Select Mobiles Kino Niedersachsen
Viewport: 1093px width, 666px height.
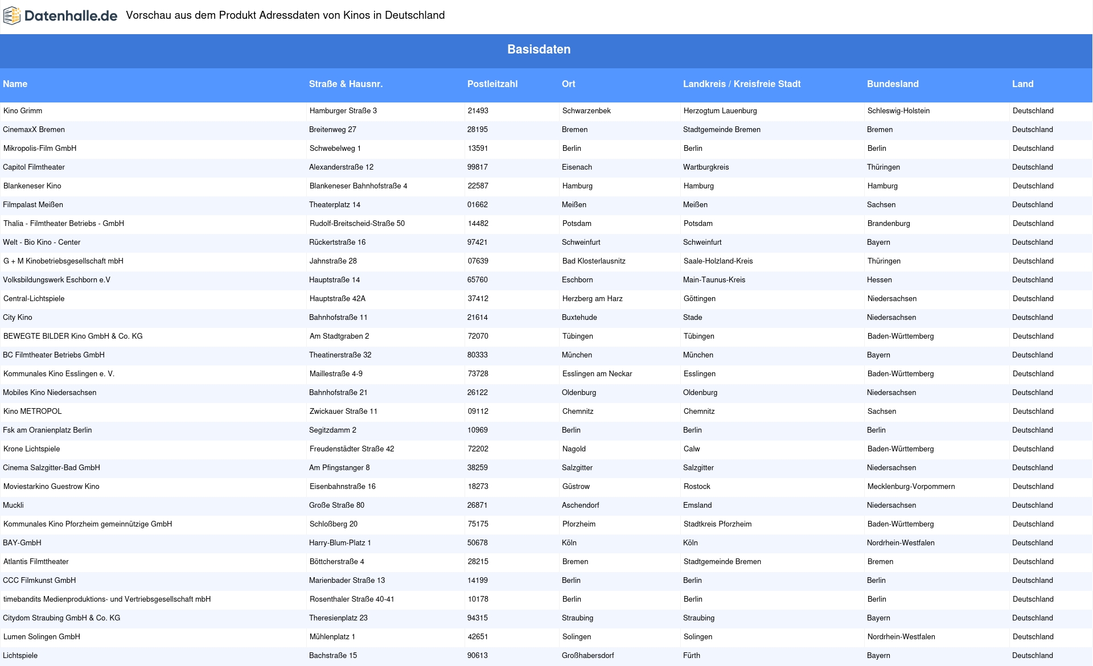[50, 393]
